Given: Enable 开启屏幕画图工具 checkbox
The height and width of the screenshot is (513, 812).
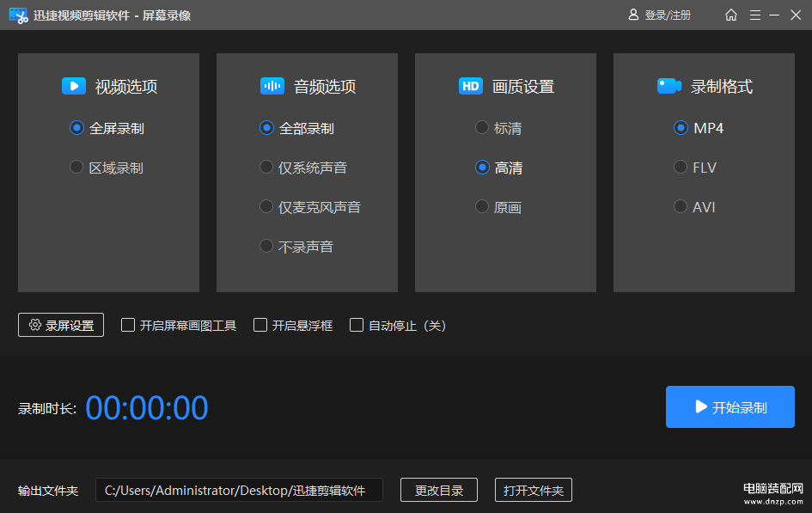Looking at the screenshot, I should [x=128, y=325].
